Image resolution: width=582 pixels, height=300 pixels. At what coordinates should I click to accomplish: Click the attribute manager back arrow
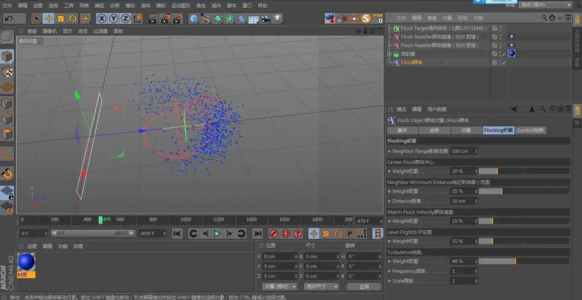pos(514,109)
